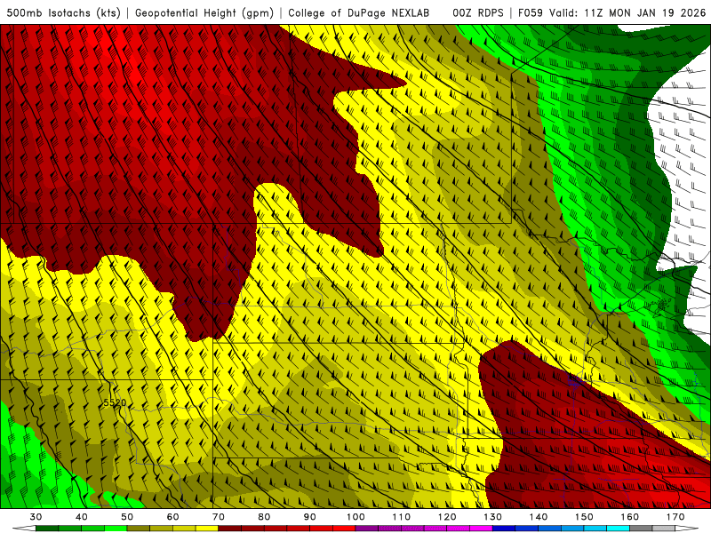Click the dark gray swatch just after 160
The width and height of the screenshot is (711, 533).
coord(641,529)
